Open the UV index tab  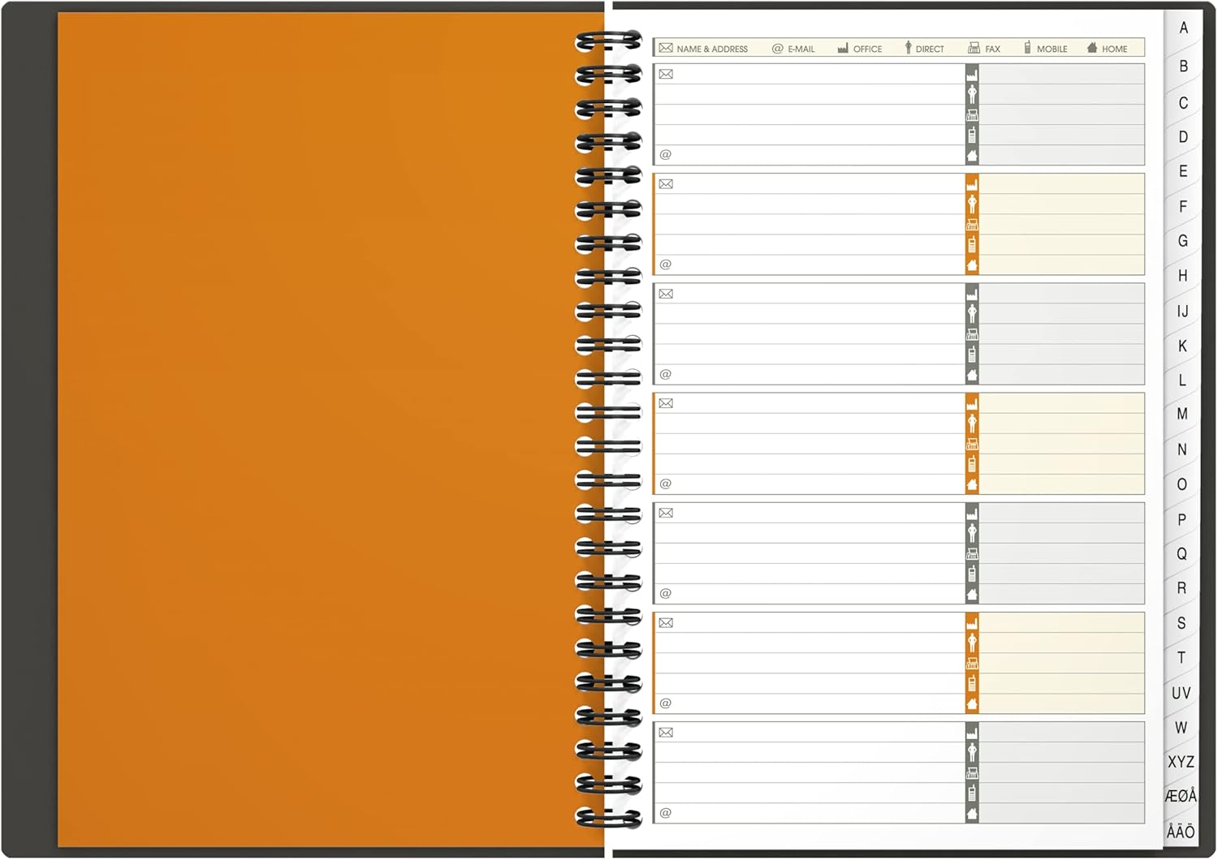pos(1181,693)
